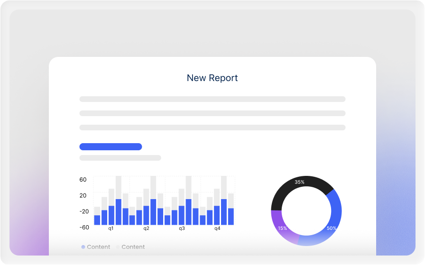
Task: Click the q3 axis label
Action: pyautogui.click(x=182, y=228)
